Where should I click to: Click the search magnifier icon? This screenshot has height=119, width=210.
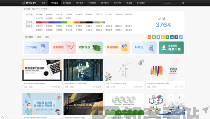tap(183, 3)
